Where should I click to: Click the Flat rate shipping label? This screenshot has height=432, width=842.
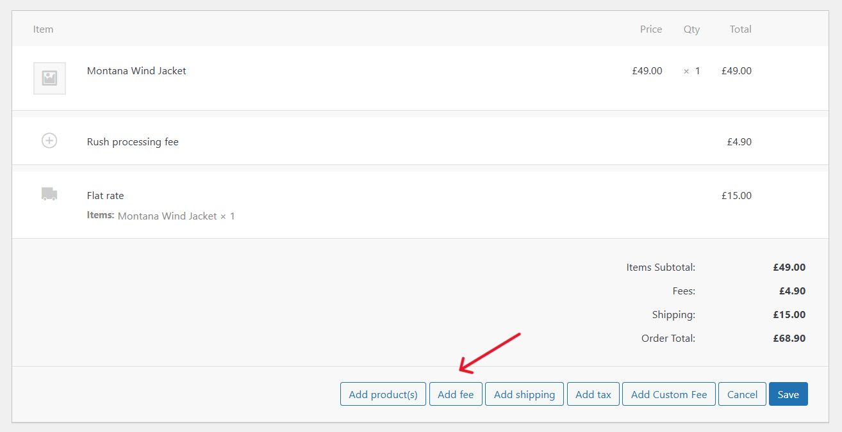point(105,195)
